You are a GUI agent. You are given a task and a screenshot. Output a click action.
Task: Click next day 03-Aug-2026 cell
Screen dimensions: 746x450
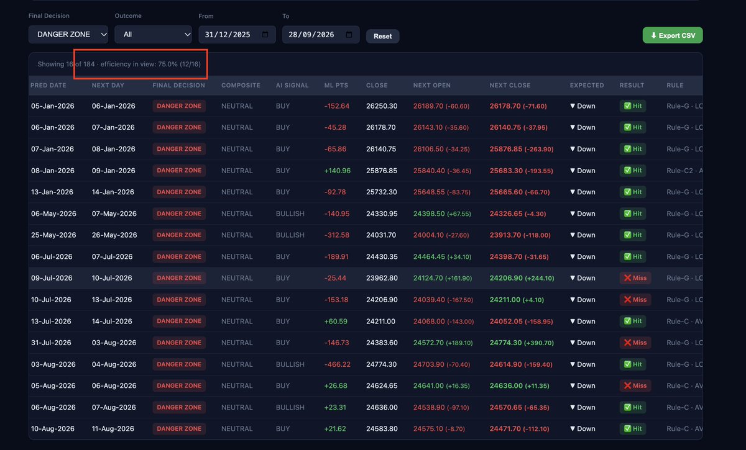[x=114, y=343]
